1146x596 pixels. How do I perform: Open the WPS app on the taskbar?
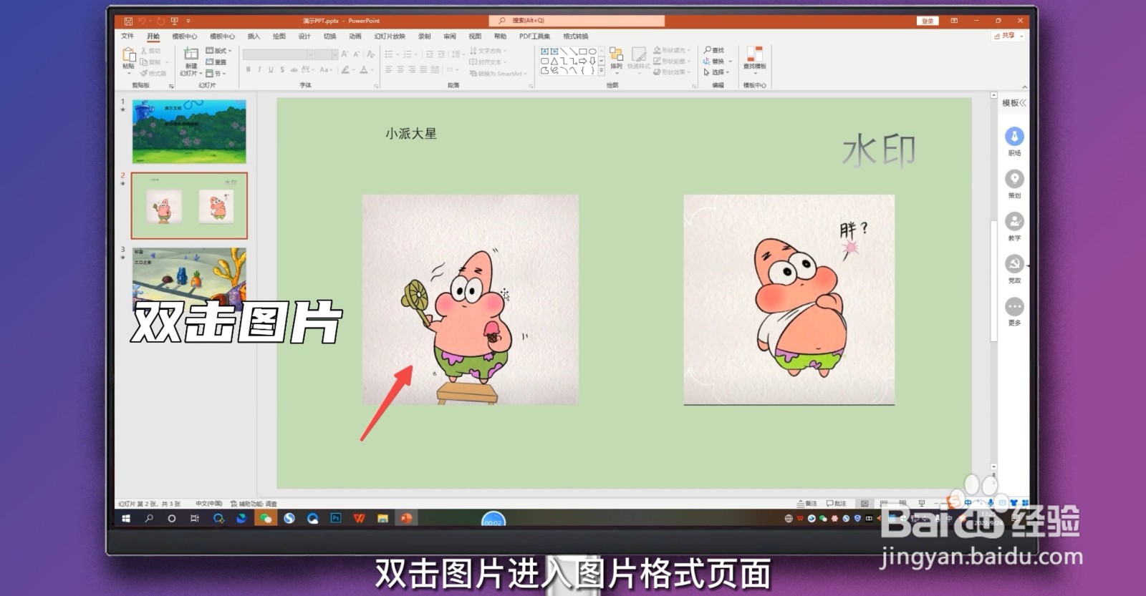[x=359, y=518]
